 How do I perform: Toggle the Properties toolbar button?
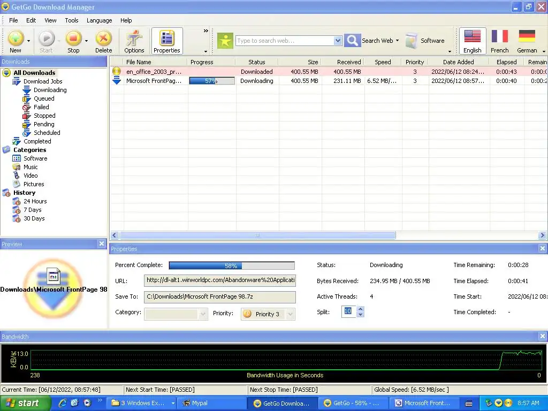(x=167, y=41)
